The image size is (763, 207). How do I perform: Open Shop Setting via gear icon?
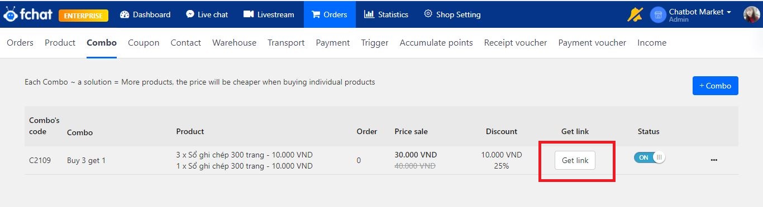coord(428,14)
